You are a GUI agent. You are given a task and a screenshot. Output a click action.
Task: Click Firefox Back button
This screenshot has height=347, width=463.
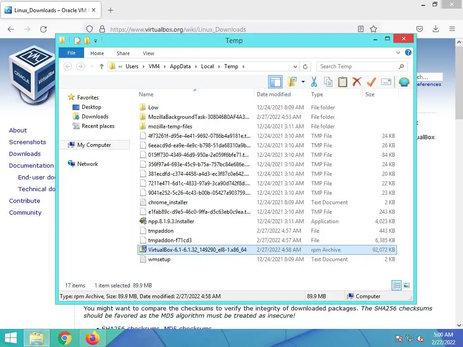[x=11, y=29]
